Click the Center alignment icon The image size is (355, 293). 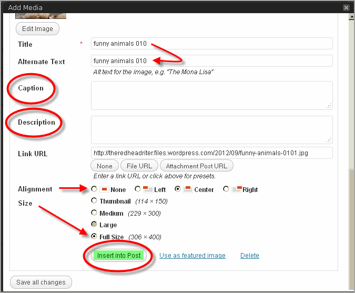point(188,189)
